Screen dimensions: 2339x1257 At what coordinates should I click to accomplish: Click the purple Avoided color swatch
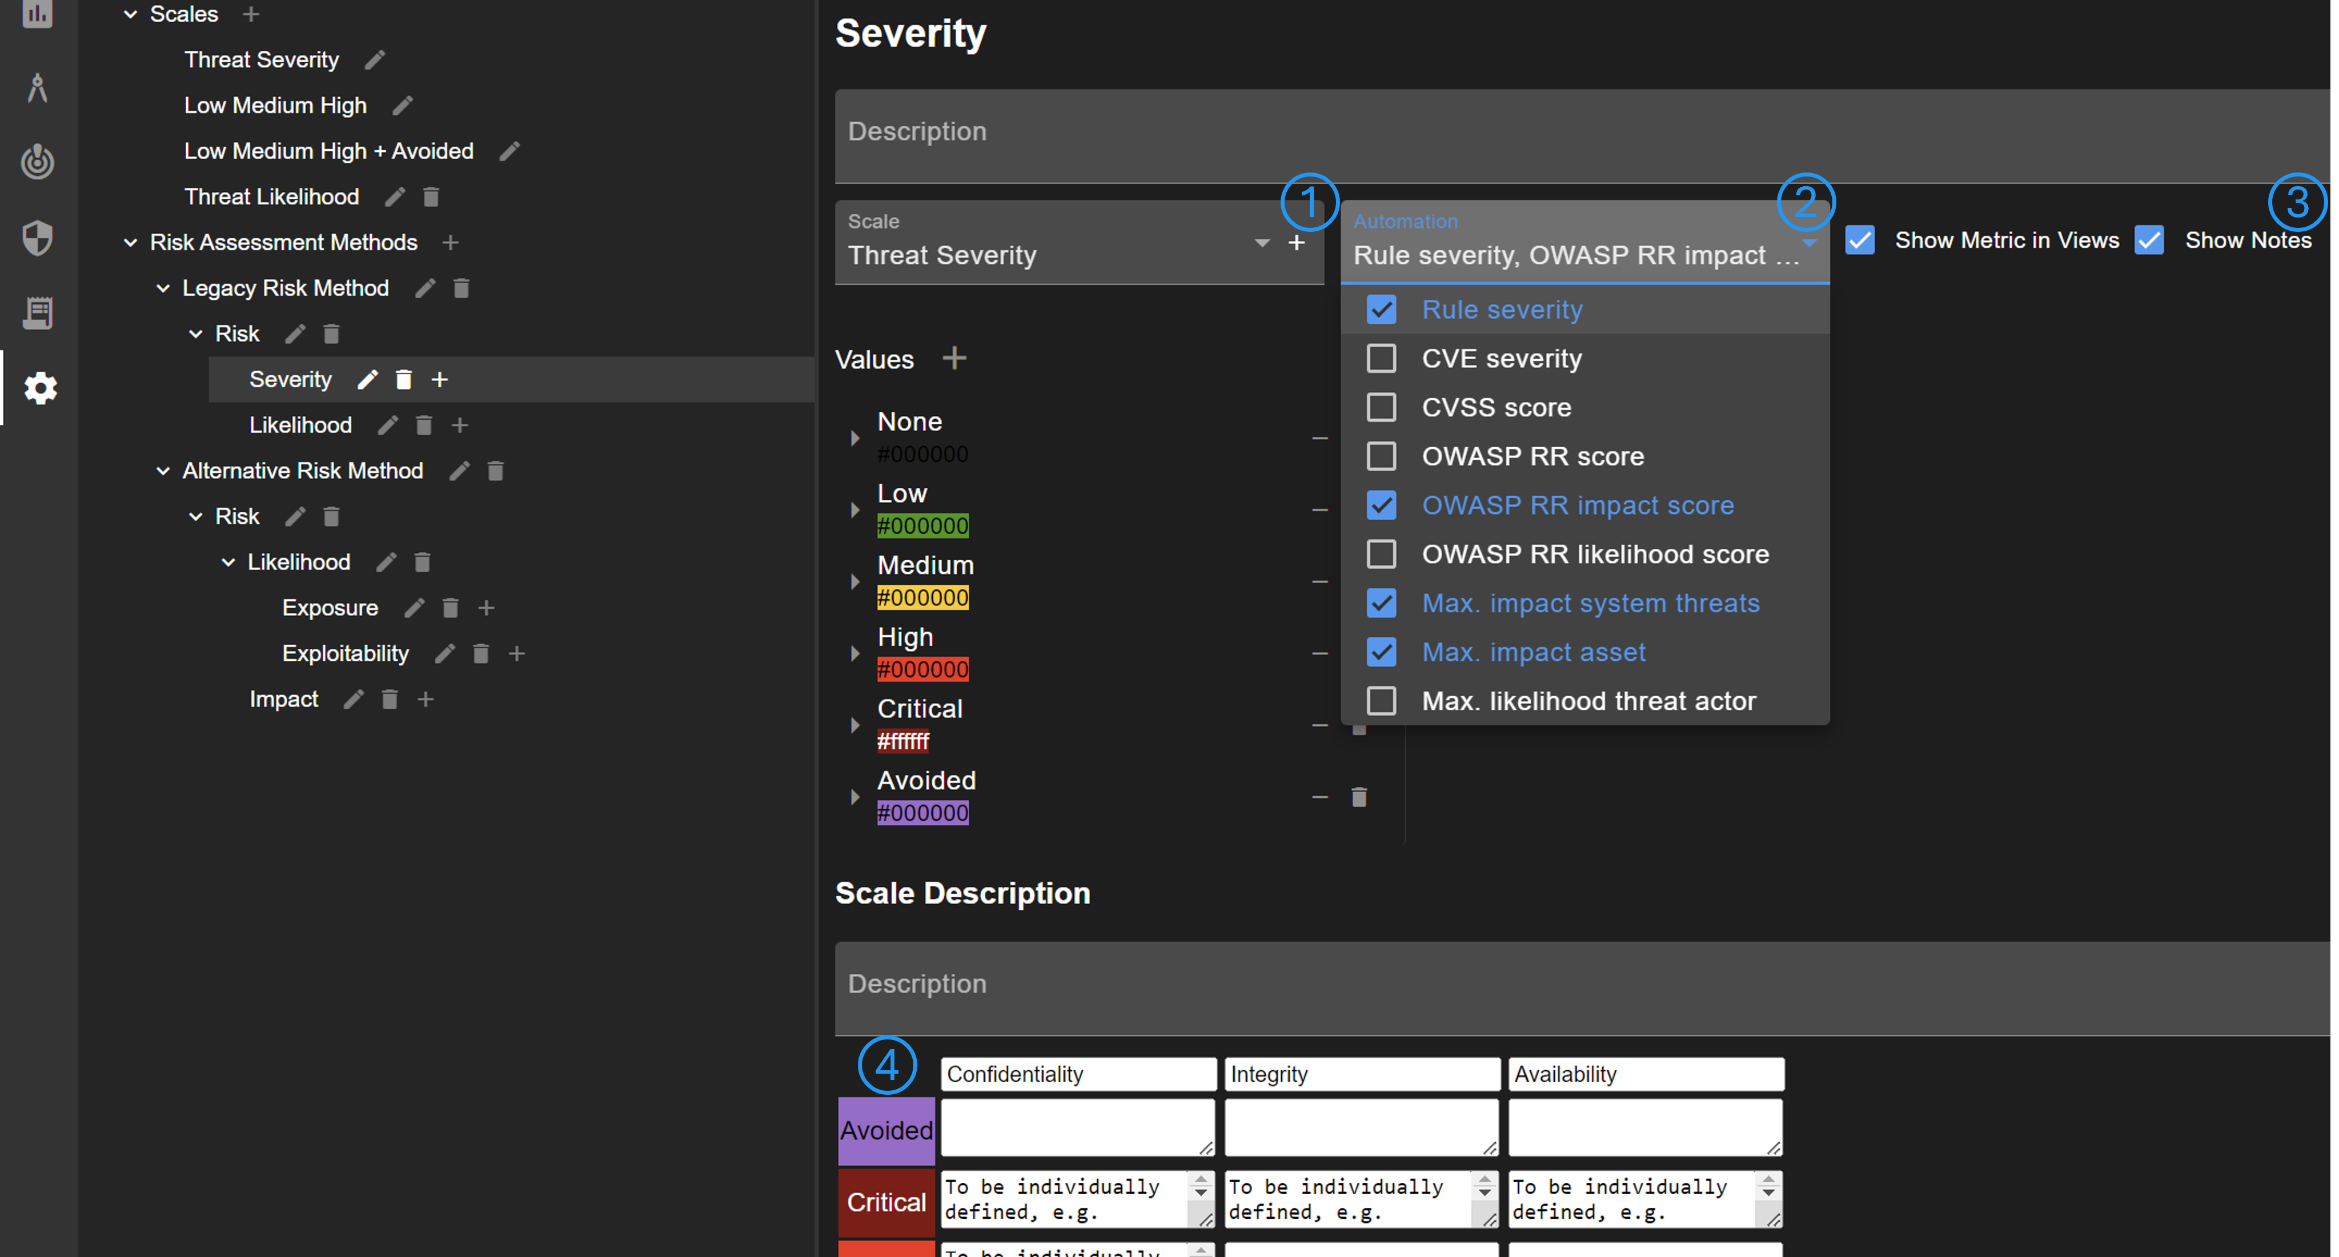click(x=922, y=812)
